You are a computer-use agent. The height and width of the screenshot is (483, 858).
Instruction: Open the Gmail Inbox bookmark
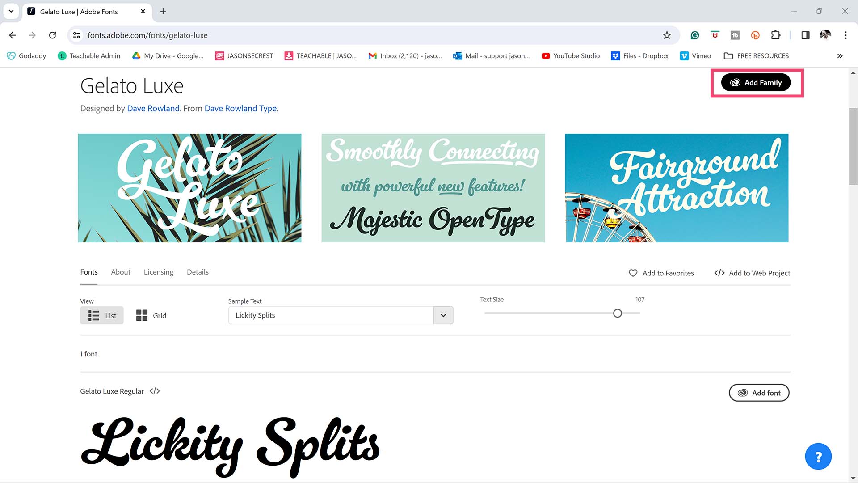pos(405,56)
